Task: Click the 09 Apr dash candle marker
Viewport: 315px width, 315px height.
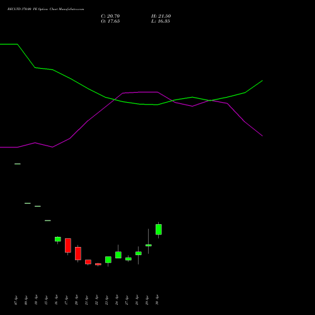Action: tap(28, 203)
